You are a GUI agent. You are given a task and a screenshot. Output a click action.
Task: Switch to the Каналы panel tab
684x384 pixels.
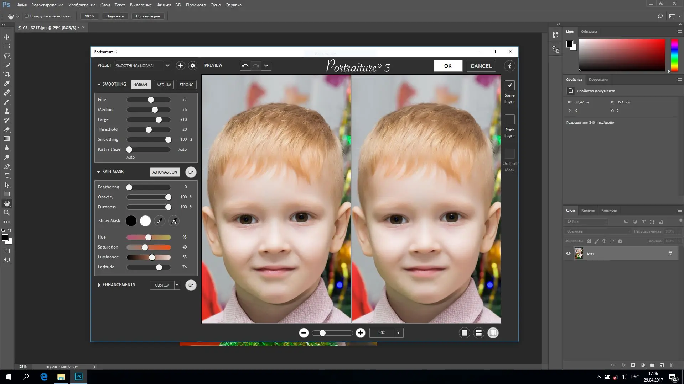click(x=588, y=210)
